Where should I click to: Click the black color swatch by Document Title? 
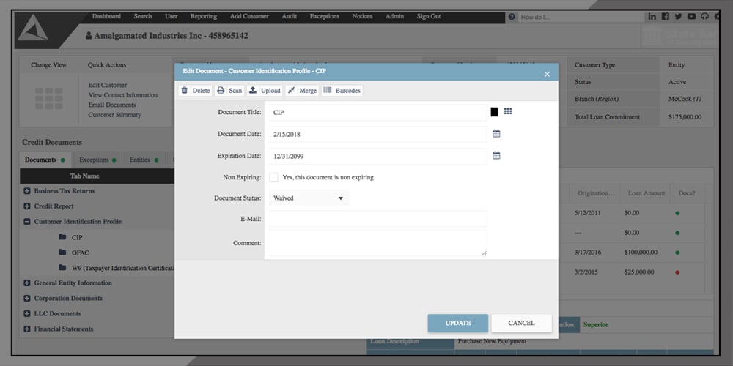pyautogui.click(x=495, y=112)
